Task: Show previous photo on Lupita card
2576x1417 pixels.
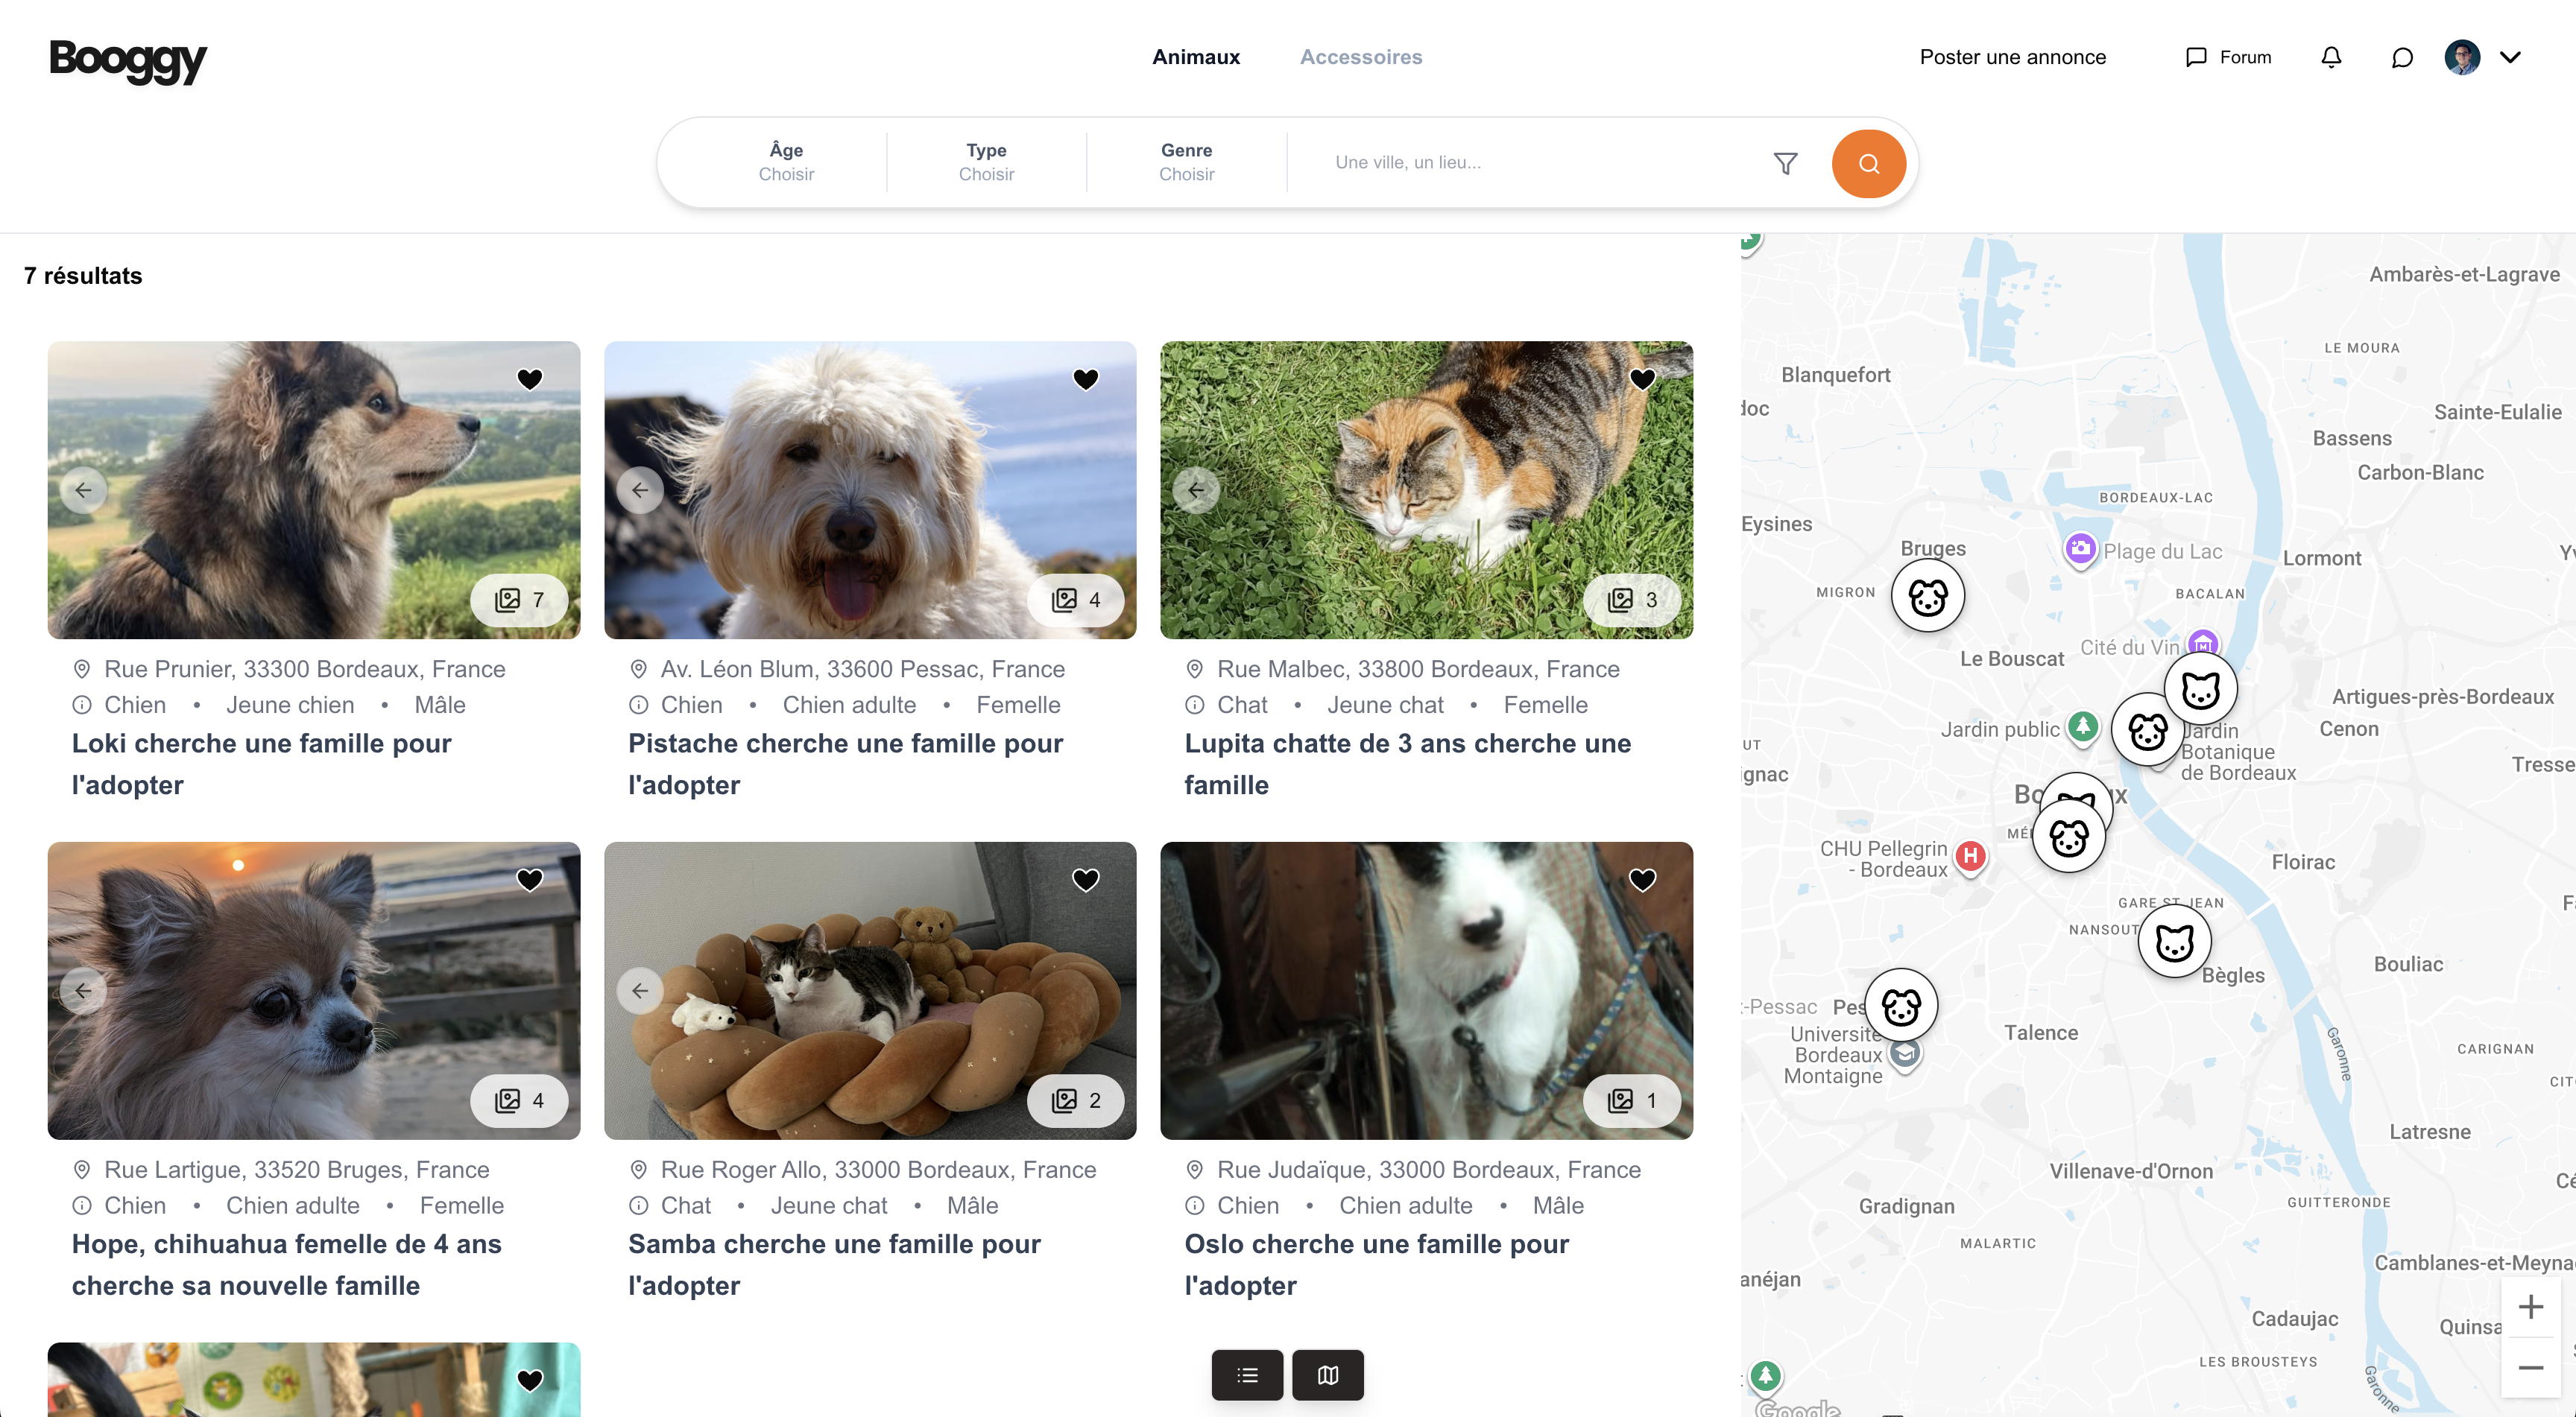Action: (x=1196, y=489)
